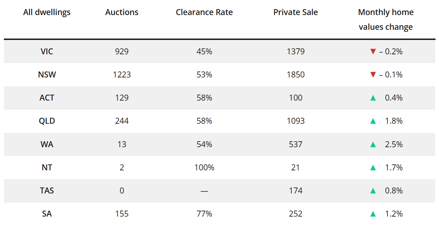The width and height of the screenshot is (439, 232).
Task: Click the green up arrow for QLD
Action: tap(373, 121)
